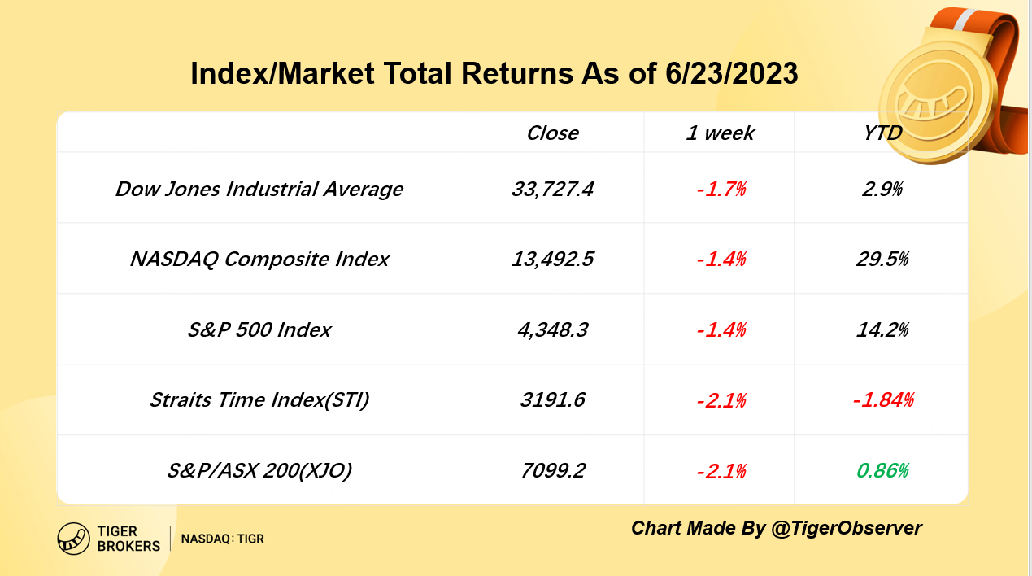The image size is (1032, 576).
Task: Click the 29.5% NASDAQ YTD value
Action: point(882,260)
